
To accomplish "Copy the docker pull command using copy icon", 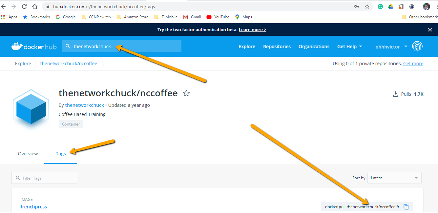I will [406, 206].
